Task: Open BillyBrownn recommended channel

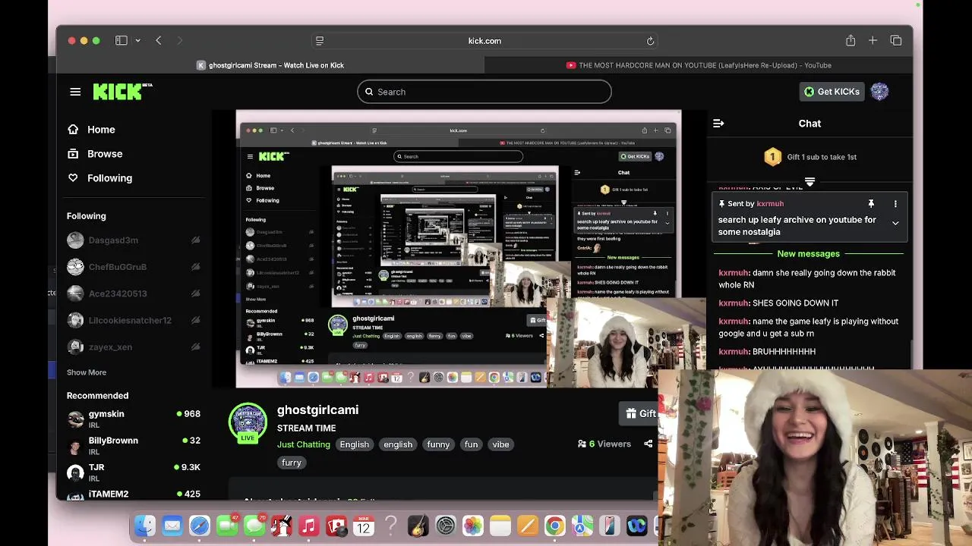Action: [133, 445]
